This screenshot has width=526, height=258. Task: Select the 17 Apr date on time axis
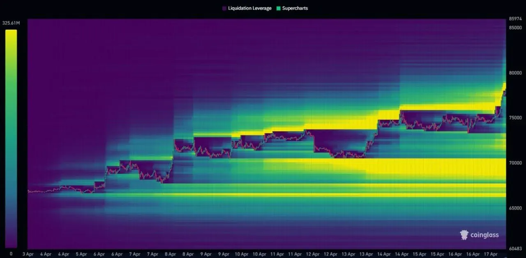click(x=491, y=254)
